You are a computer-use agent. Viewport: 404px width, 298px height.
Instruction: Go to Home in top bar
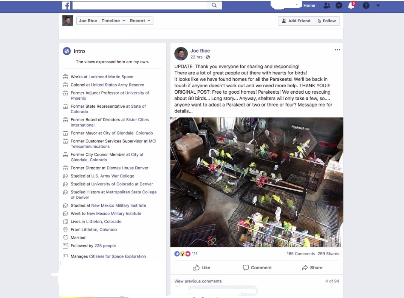pos(309,6)
